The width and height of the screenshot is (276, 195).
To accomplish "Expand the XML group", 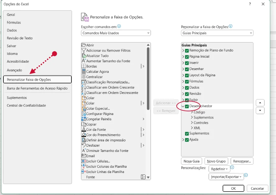I will point(192,128).
